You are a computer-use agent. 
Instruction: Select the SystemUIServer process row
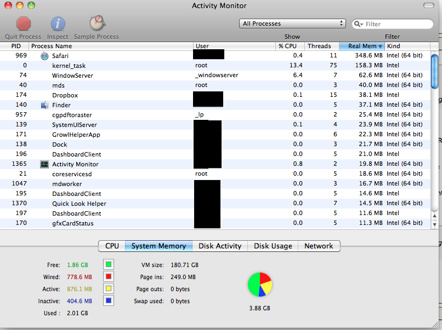216,125
